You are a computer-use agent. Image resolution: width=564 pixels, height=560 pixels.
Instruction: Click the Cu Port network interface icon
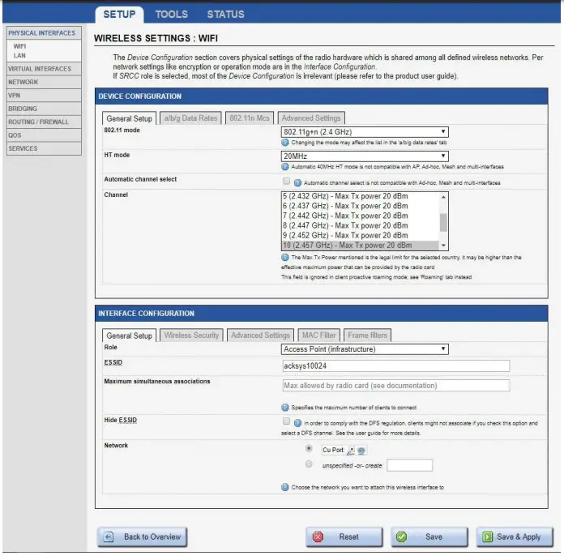[351, 451]
